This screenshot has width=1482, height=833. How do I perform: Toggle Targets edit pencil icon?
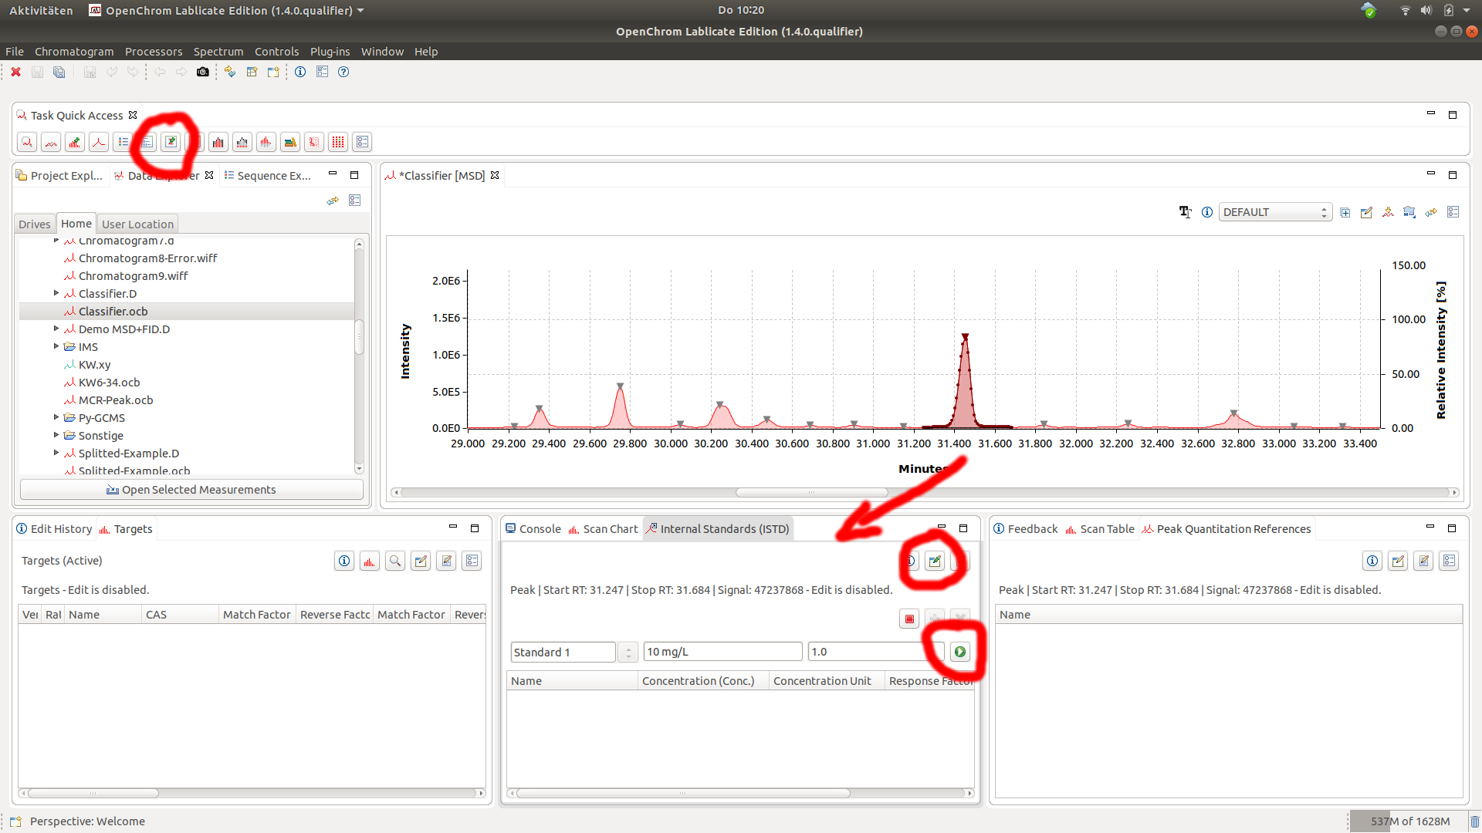point(421,561)
